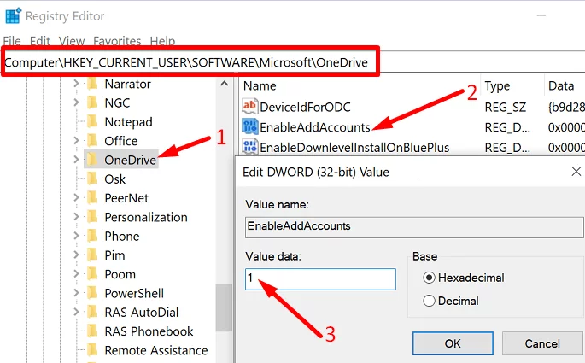Click the Registry Editor app icon
This screenshot has width=585, height=363.
point(13,16)
